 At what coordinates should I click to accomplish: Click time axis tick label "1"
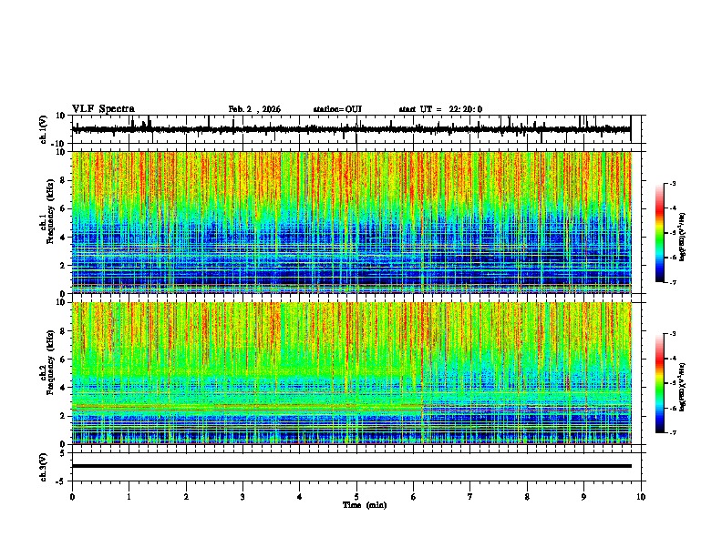(129, 497)
